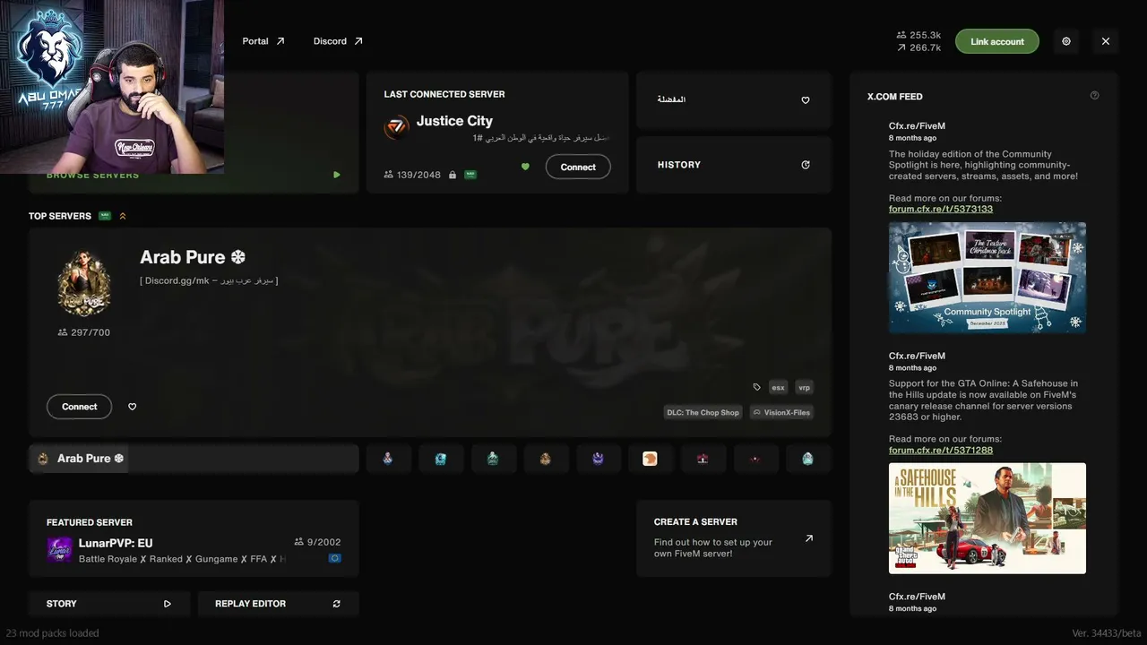Open the settings gear icon
Image resolution: width=1147 pixels, height=645 pixels.
[1066, 41]
